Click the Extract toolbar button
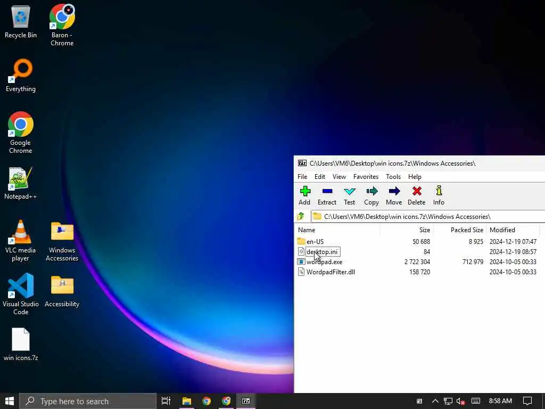 tap(327, 195)
